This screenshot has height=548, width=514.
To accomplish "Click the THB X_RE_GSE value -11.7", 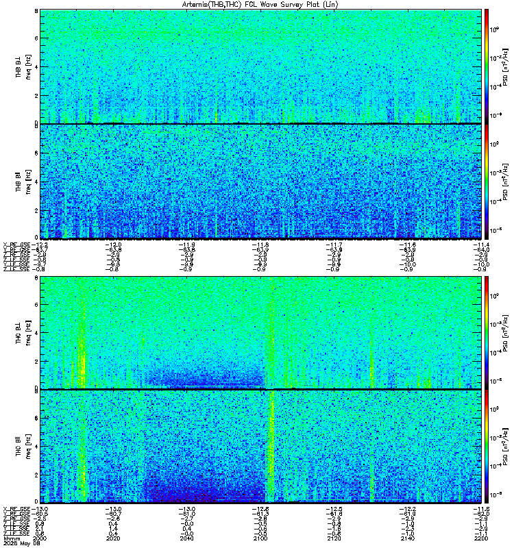I will (334, 245).
